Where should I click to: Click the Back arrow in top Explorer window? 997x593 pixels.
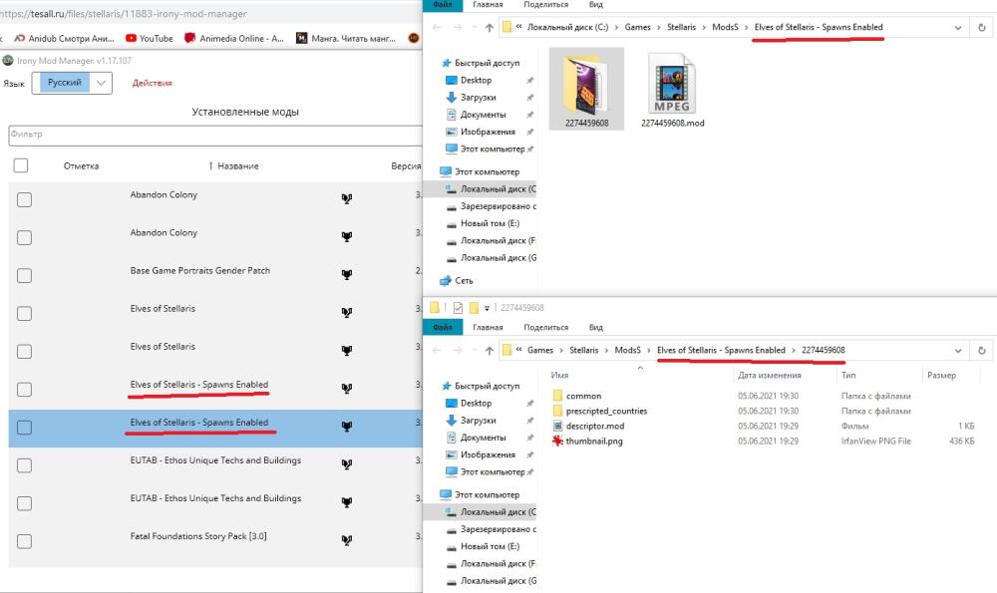tap(437, 27)
